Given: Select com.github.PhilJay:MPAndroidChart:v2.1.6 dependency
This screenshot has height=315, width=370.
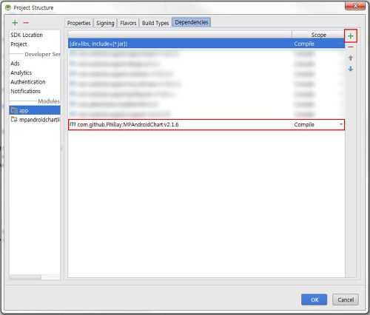Looking at the screenshot, I should [206, 124].
